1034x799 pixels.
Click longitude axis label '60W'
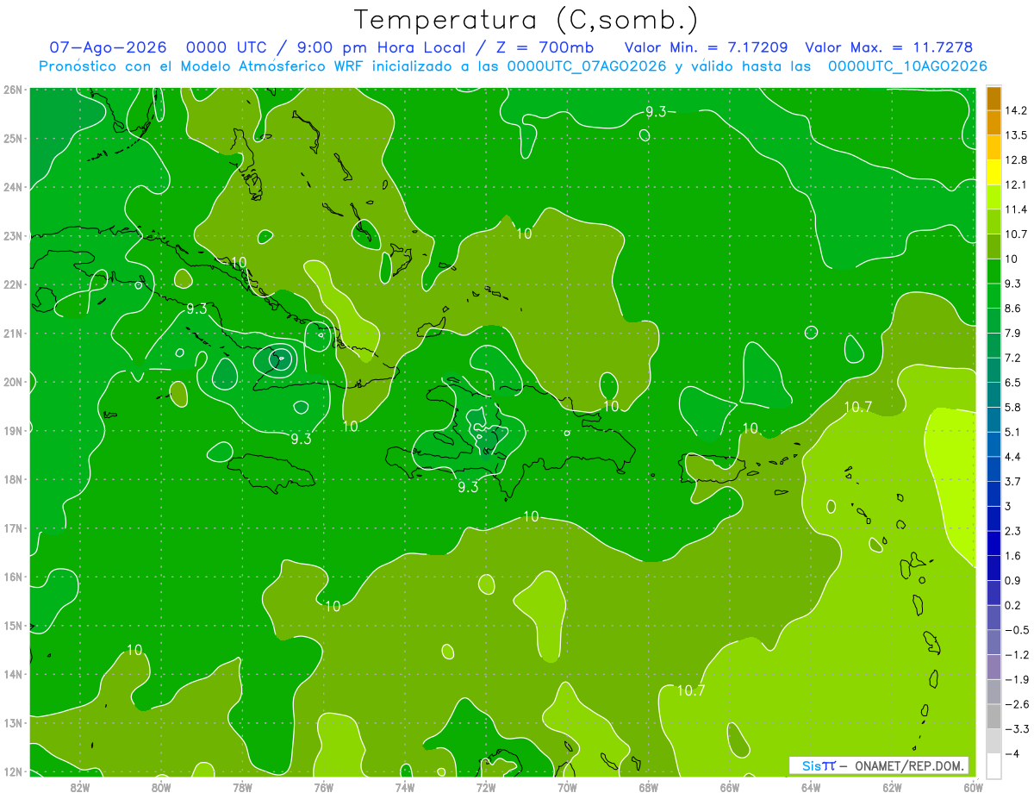974,787
